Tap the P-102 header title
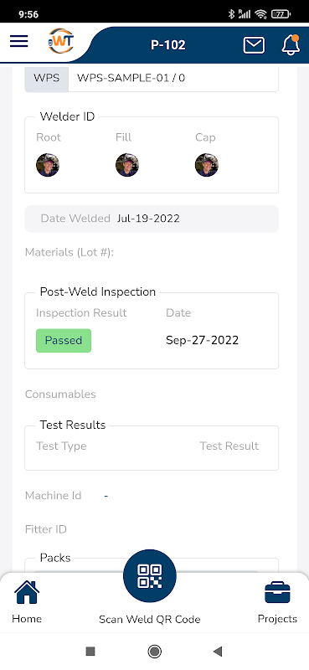Image resolution: width=309 pixels, height=670 pixels. [168, 45]
